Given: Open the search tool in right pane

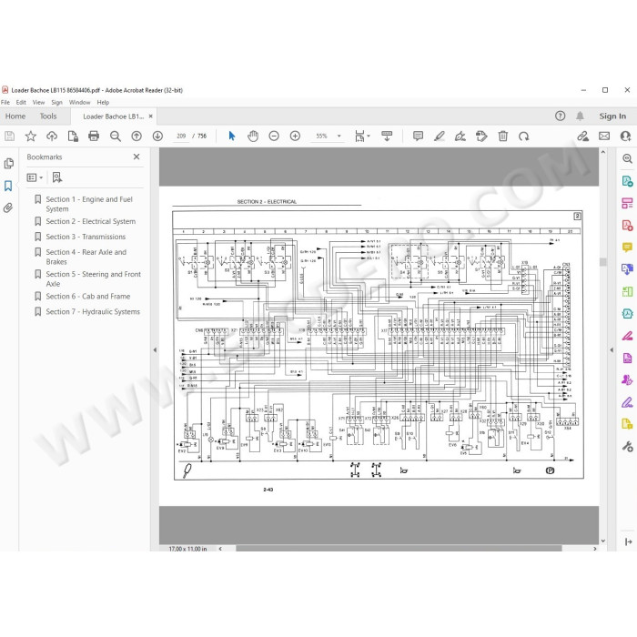Looking at the screenshot, I should coord(628,159).
